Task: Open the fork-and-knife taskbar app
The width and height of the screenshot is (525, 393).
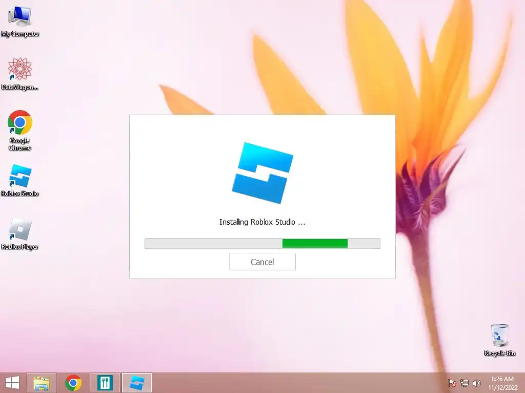Action: click(105, 383)
